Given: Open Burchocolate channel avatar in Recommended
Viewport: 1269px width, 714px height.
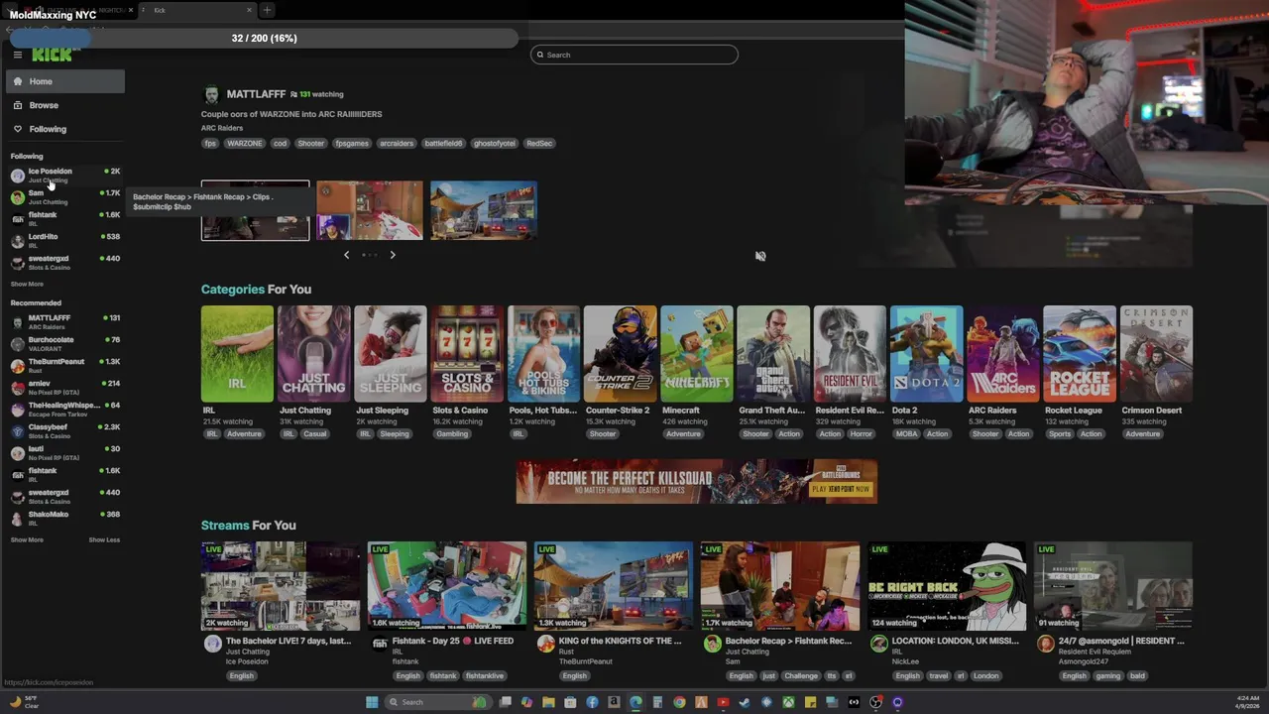Looking at the screenshot, I should pyautogui.click(x=17, y=344).
